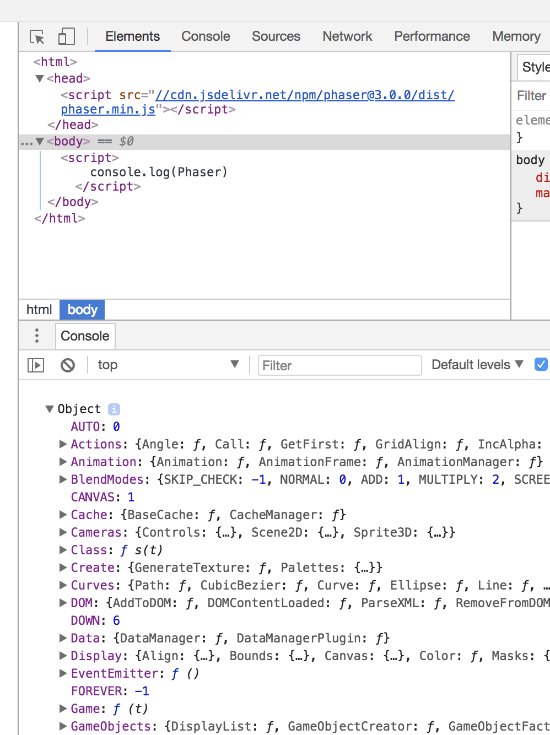The image size is (550, 735).
Task: Focus the Styles Filter field
Action: point(532,96)
